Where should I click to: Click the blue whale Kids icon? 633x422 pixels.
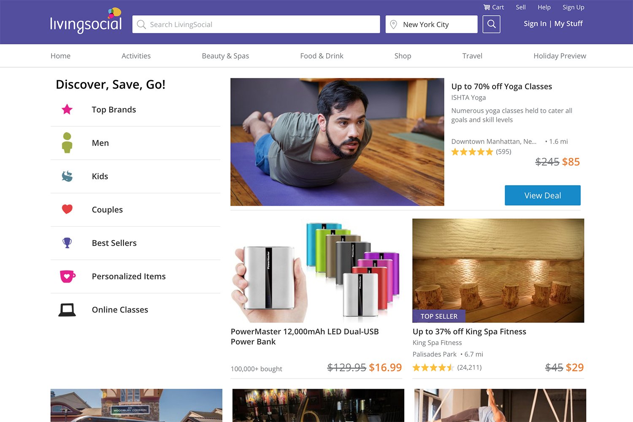coord(67,176)
